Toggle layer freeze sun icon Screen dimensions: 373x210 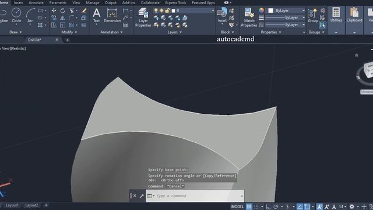coord(161,10)
